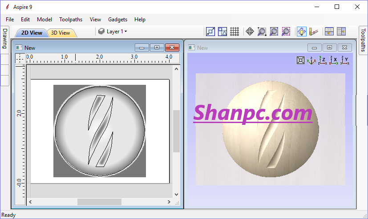Select the zoom box magnifier tool

tap(262, 32)
